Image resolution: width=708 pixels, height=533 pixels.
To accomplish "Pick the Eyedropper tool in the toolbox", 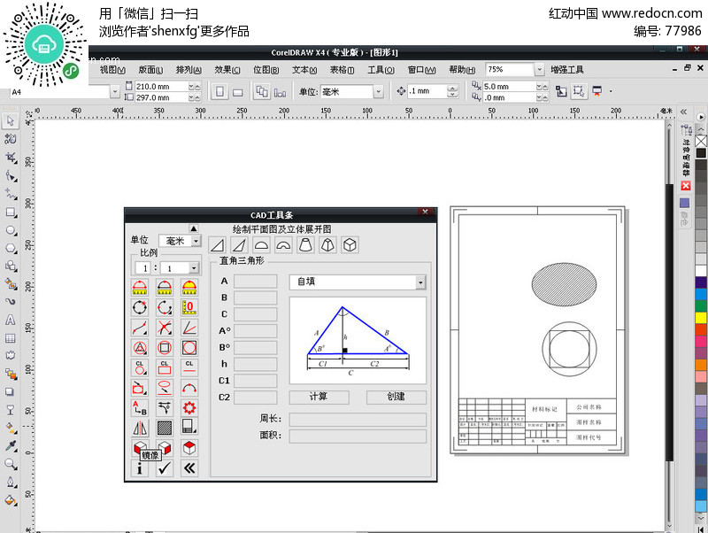I will (11, 446).
